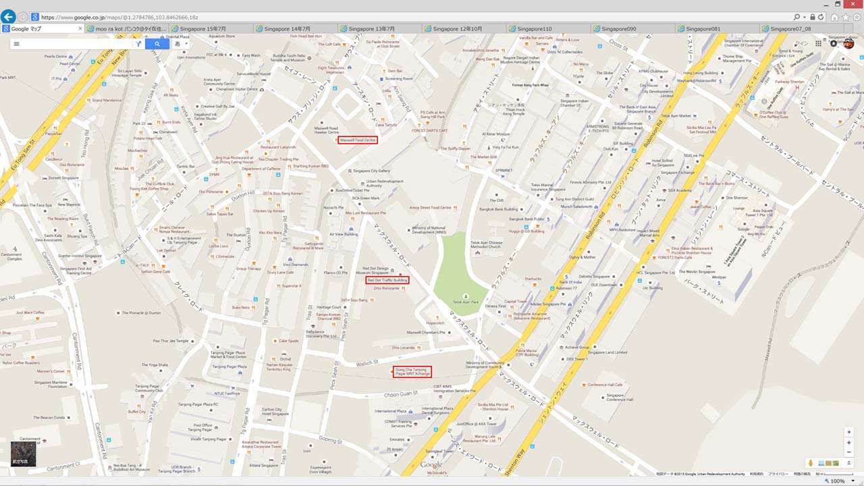864x486 pixels.
Task: Switch to the Singapore090 tab
Action: (634, 29)
